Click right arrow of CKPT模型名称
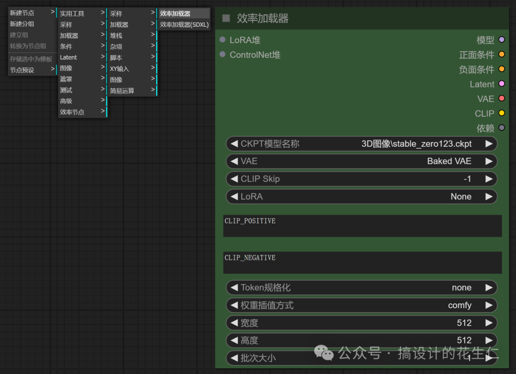Image resolution: width=516 pixels, height=374 pixels. point(489,144)
